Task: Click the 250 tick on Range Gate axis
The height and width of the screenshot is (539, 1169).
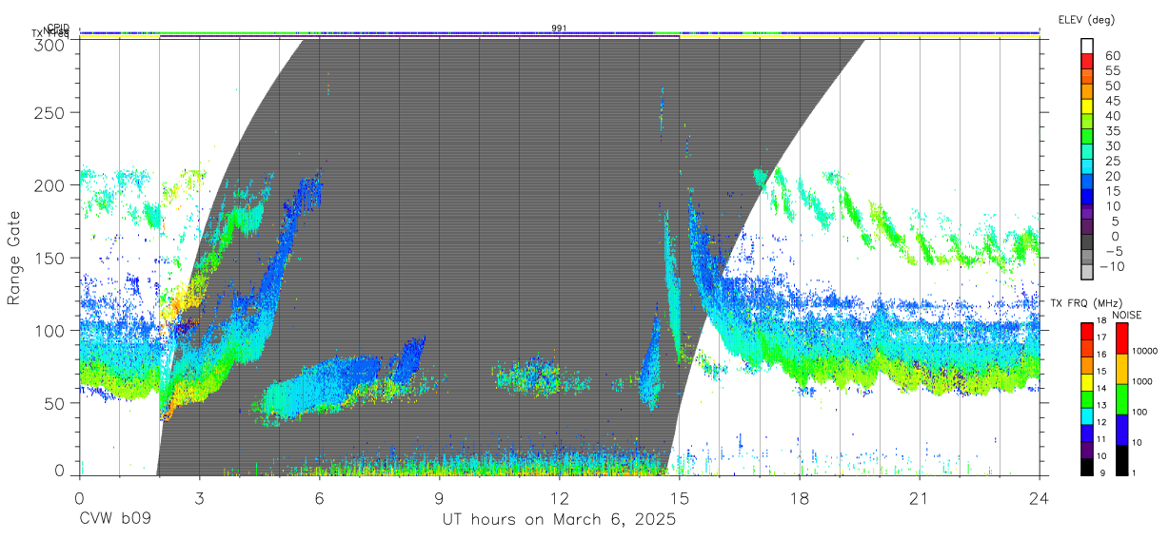Action: [50, 112]
